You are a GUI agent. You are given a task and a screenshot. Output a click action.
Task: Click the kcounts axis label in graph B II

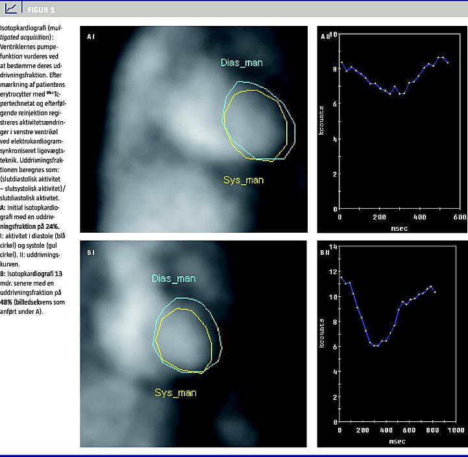tap(321, 333)
